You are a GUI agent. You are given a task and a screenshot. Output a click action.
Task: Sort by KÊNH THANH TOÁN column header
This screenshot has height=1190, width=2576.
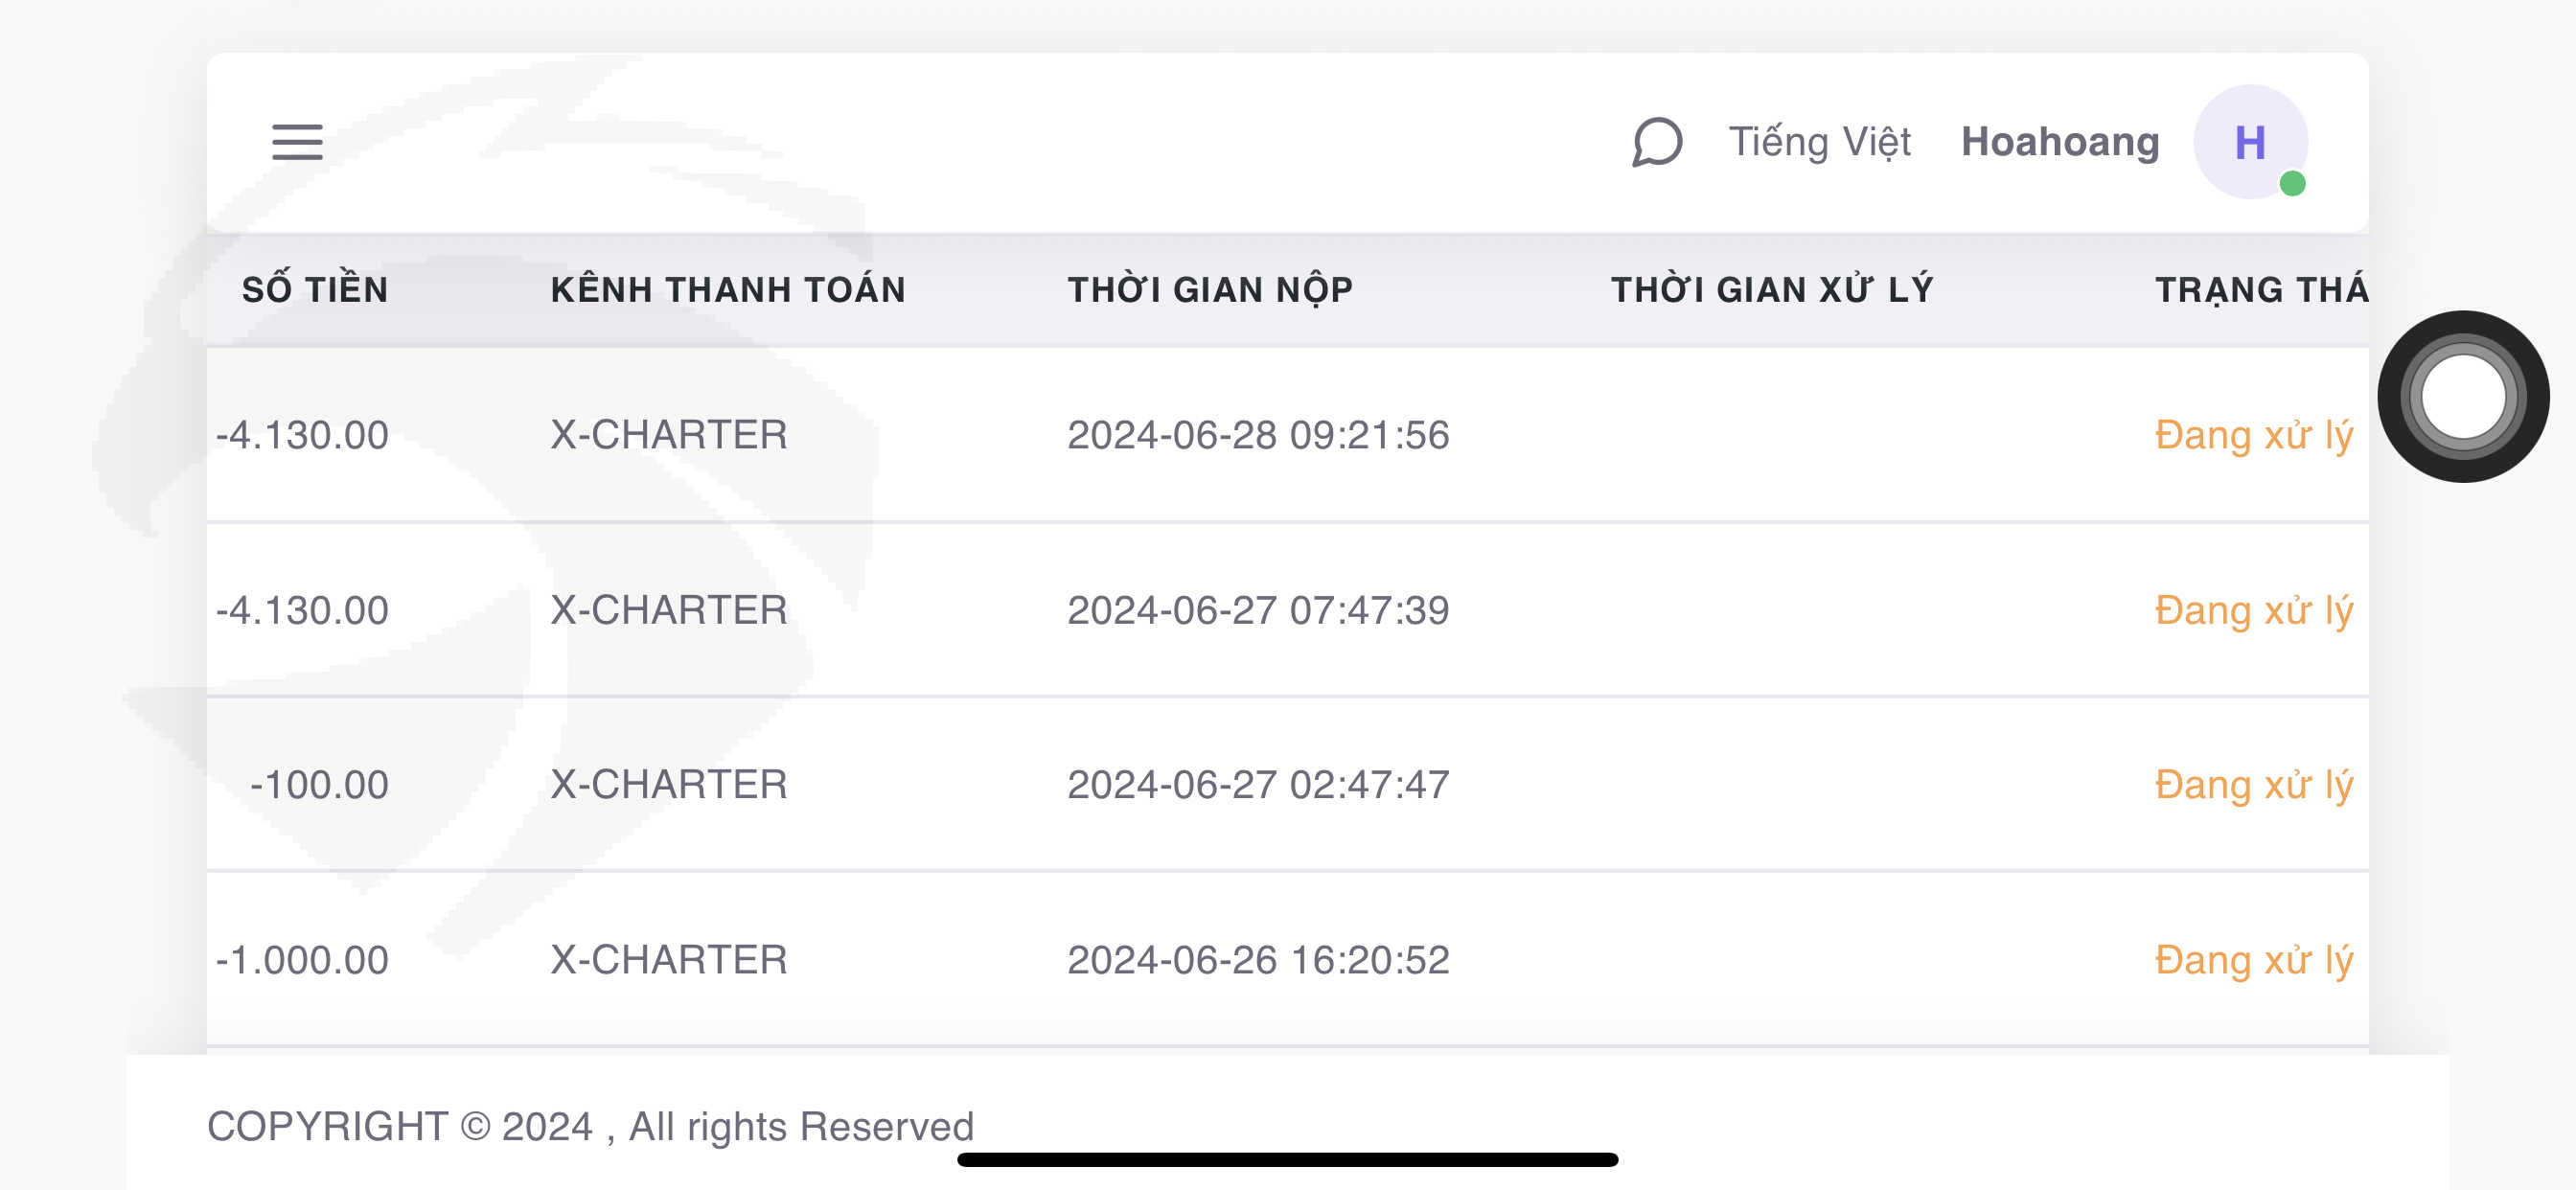(x=728, y=289)
